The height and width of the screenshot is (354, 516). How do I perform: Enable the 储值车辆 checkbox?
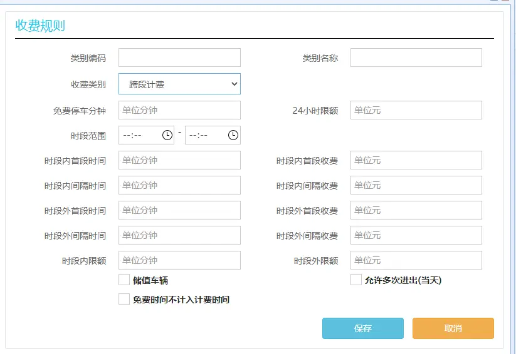click(124, 280)
